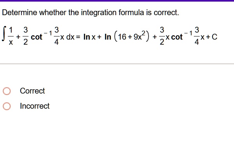This screenshot has width=234, height=144.
Task: Click the 3/2 fraction left of equals sign
Action: [x=25, y=36]
